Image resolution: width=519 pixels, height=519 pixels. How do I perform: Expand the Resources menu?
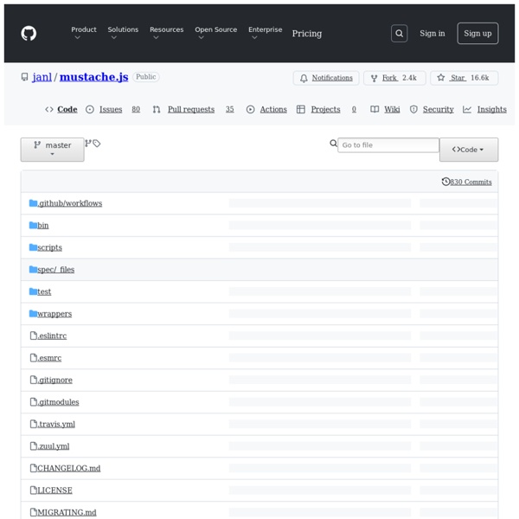166,33
